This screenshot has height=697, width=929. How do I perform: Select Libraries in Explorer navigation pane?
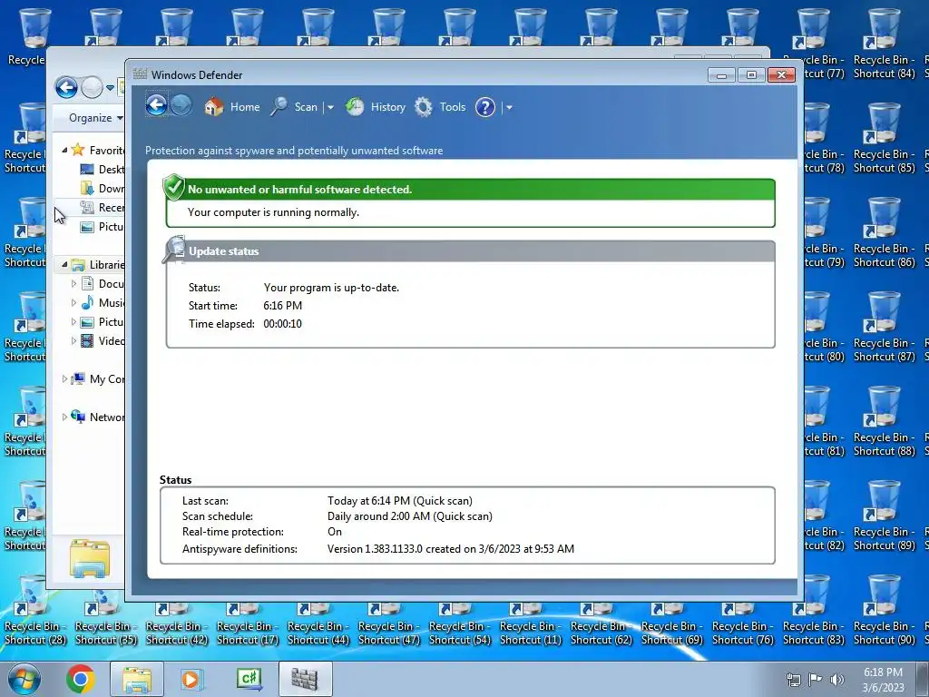pos(97,264)
